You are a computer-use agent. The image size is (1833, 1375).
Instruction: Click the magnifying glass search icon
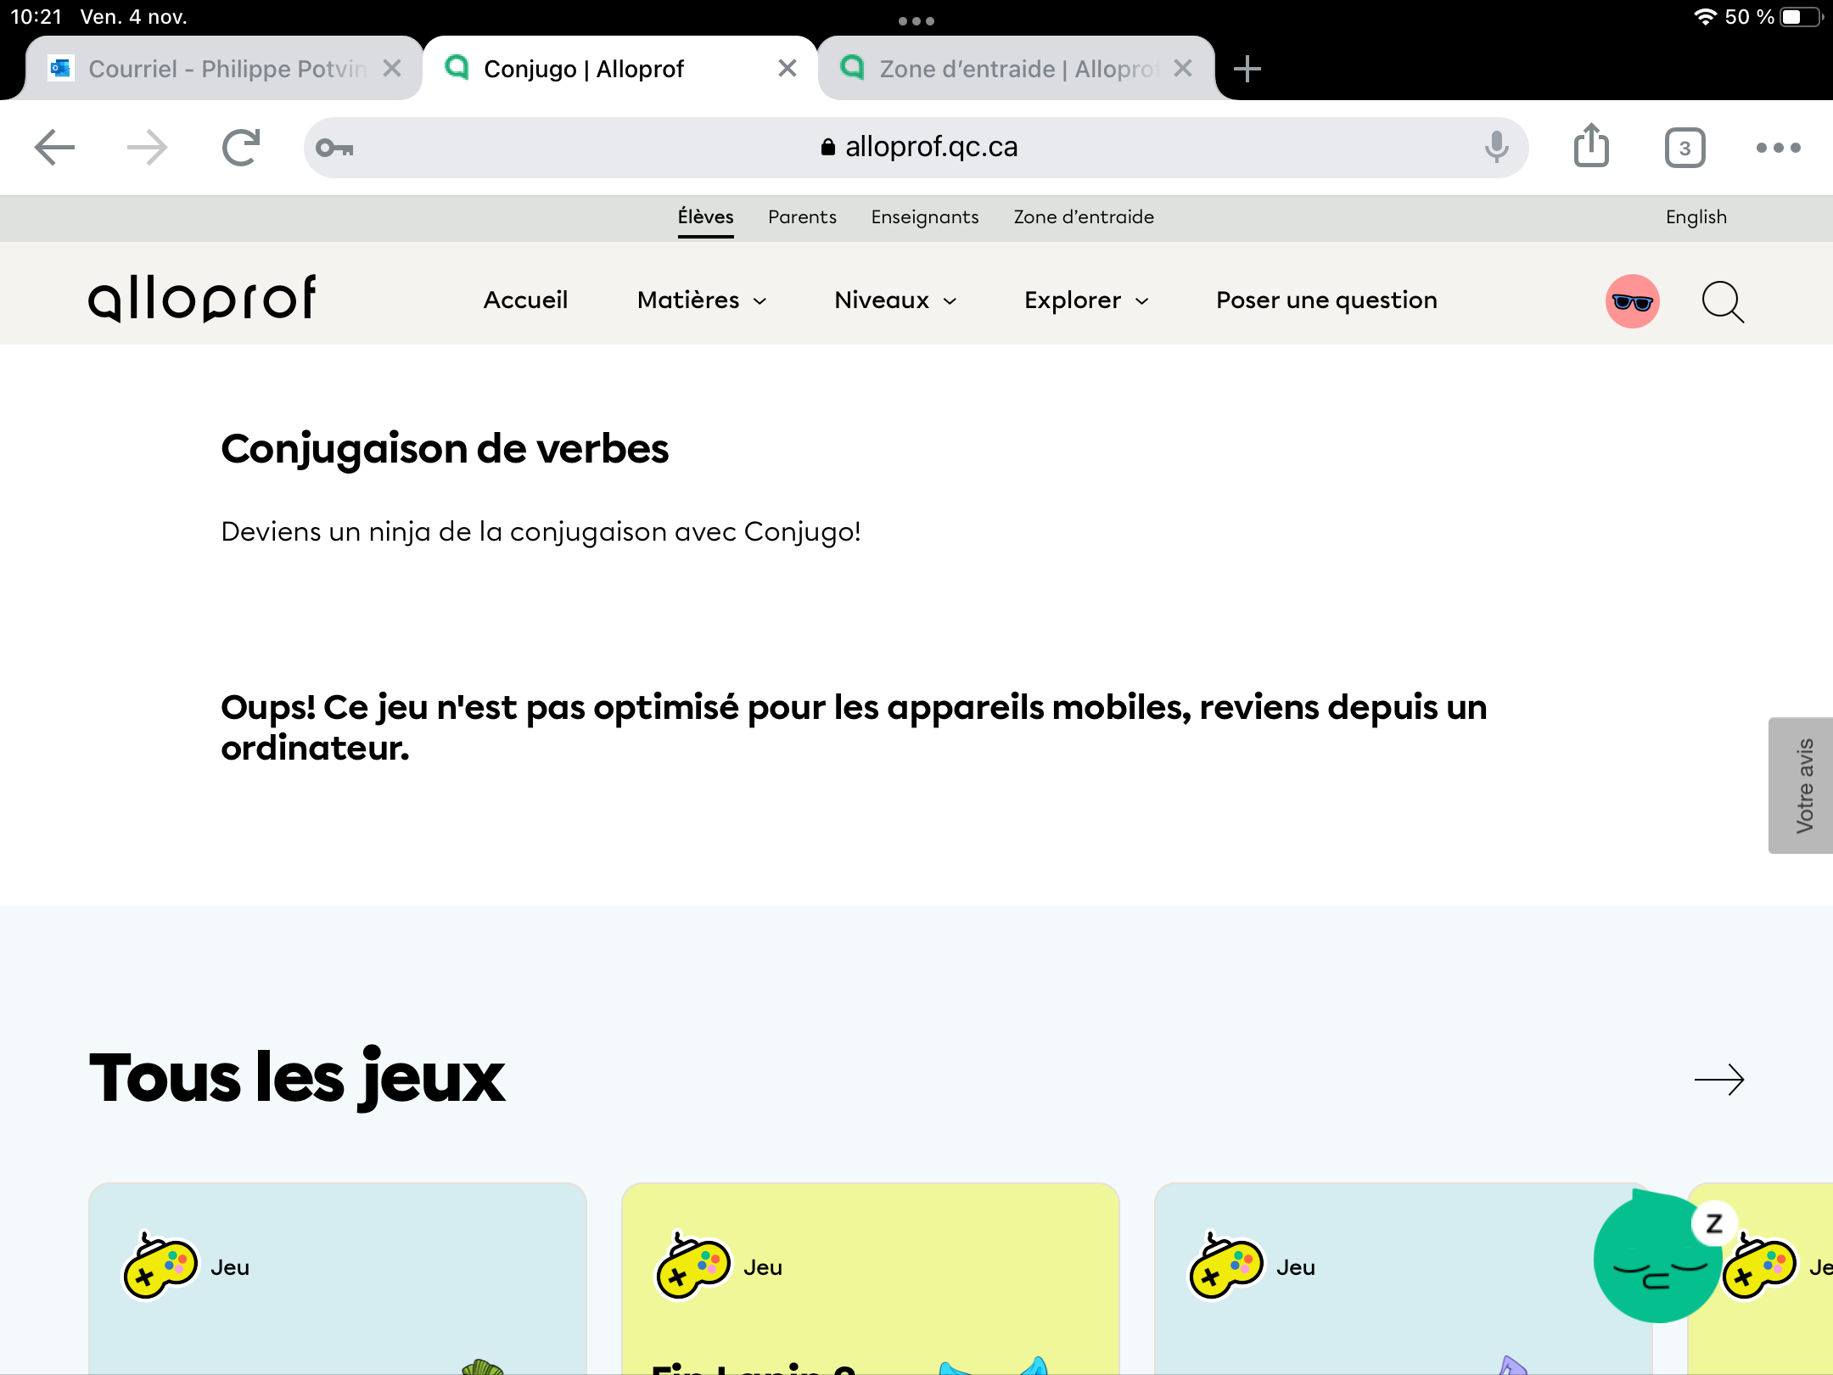1723,301
